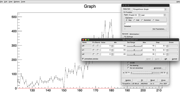
Task: Click the p1 Step stepper arrows
Action: click(x=167, y=50)
